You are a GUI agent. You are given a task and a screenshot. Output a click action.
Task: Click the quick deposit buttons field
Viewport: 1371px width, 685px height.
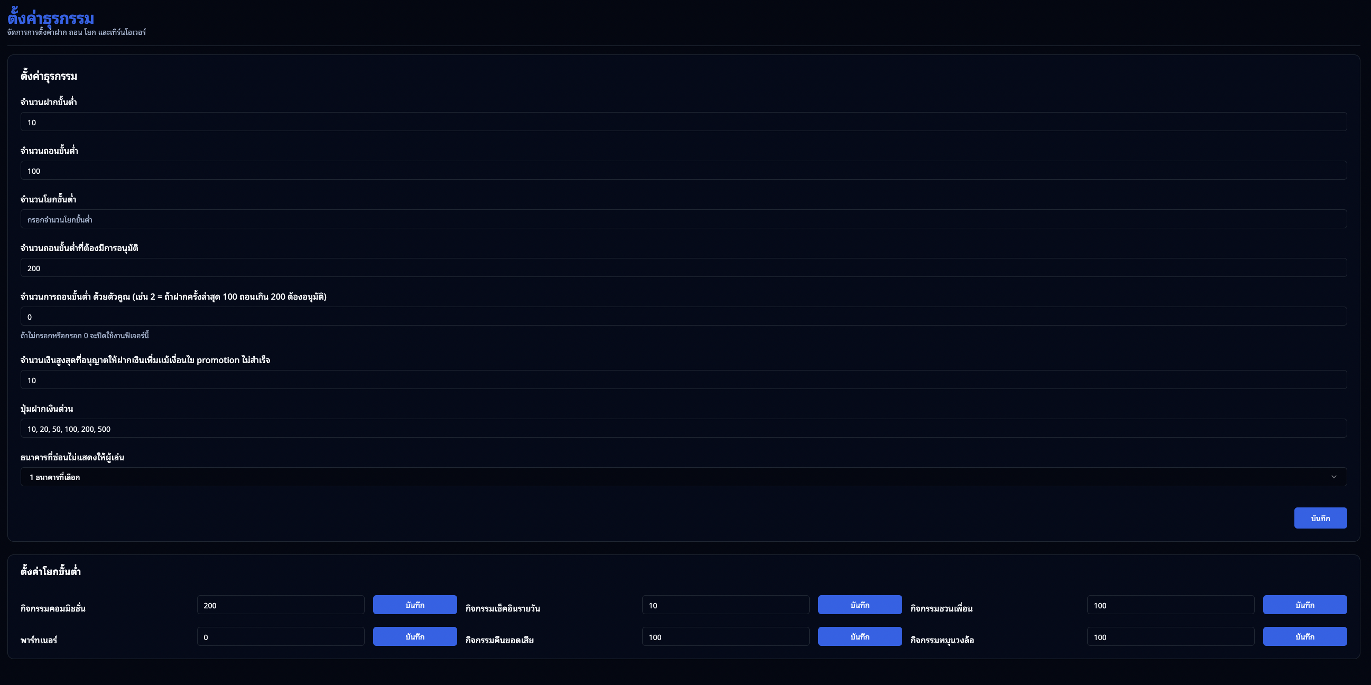point(683,429)
